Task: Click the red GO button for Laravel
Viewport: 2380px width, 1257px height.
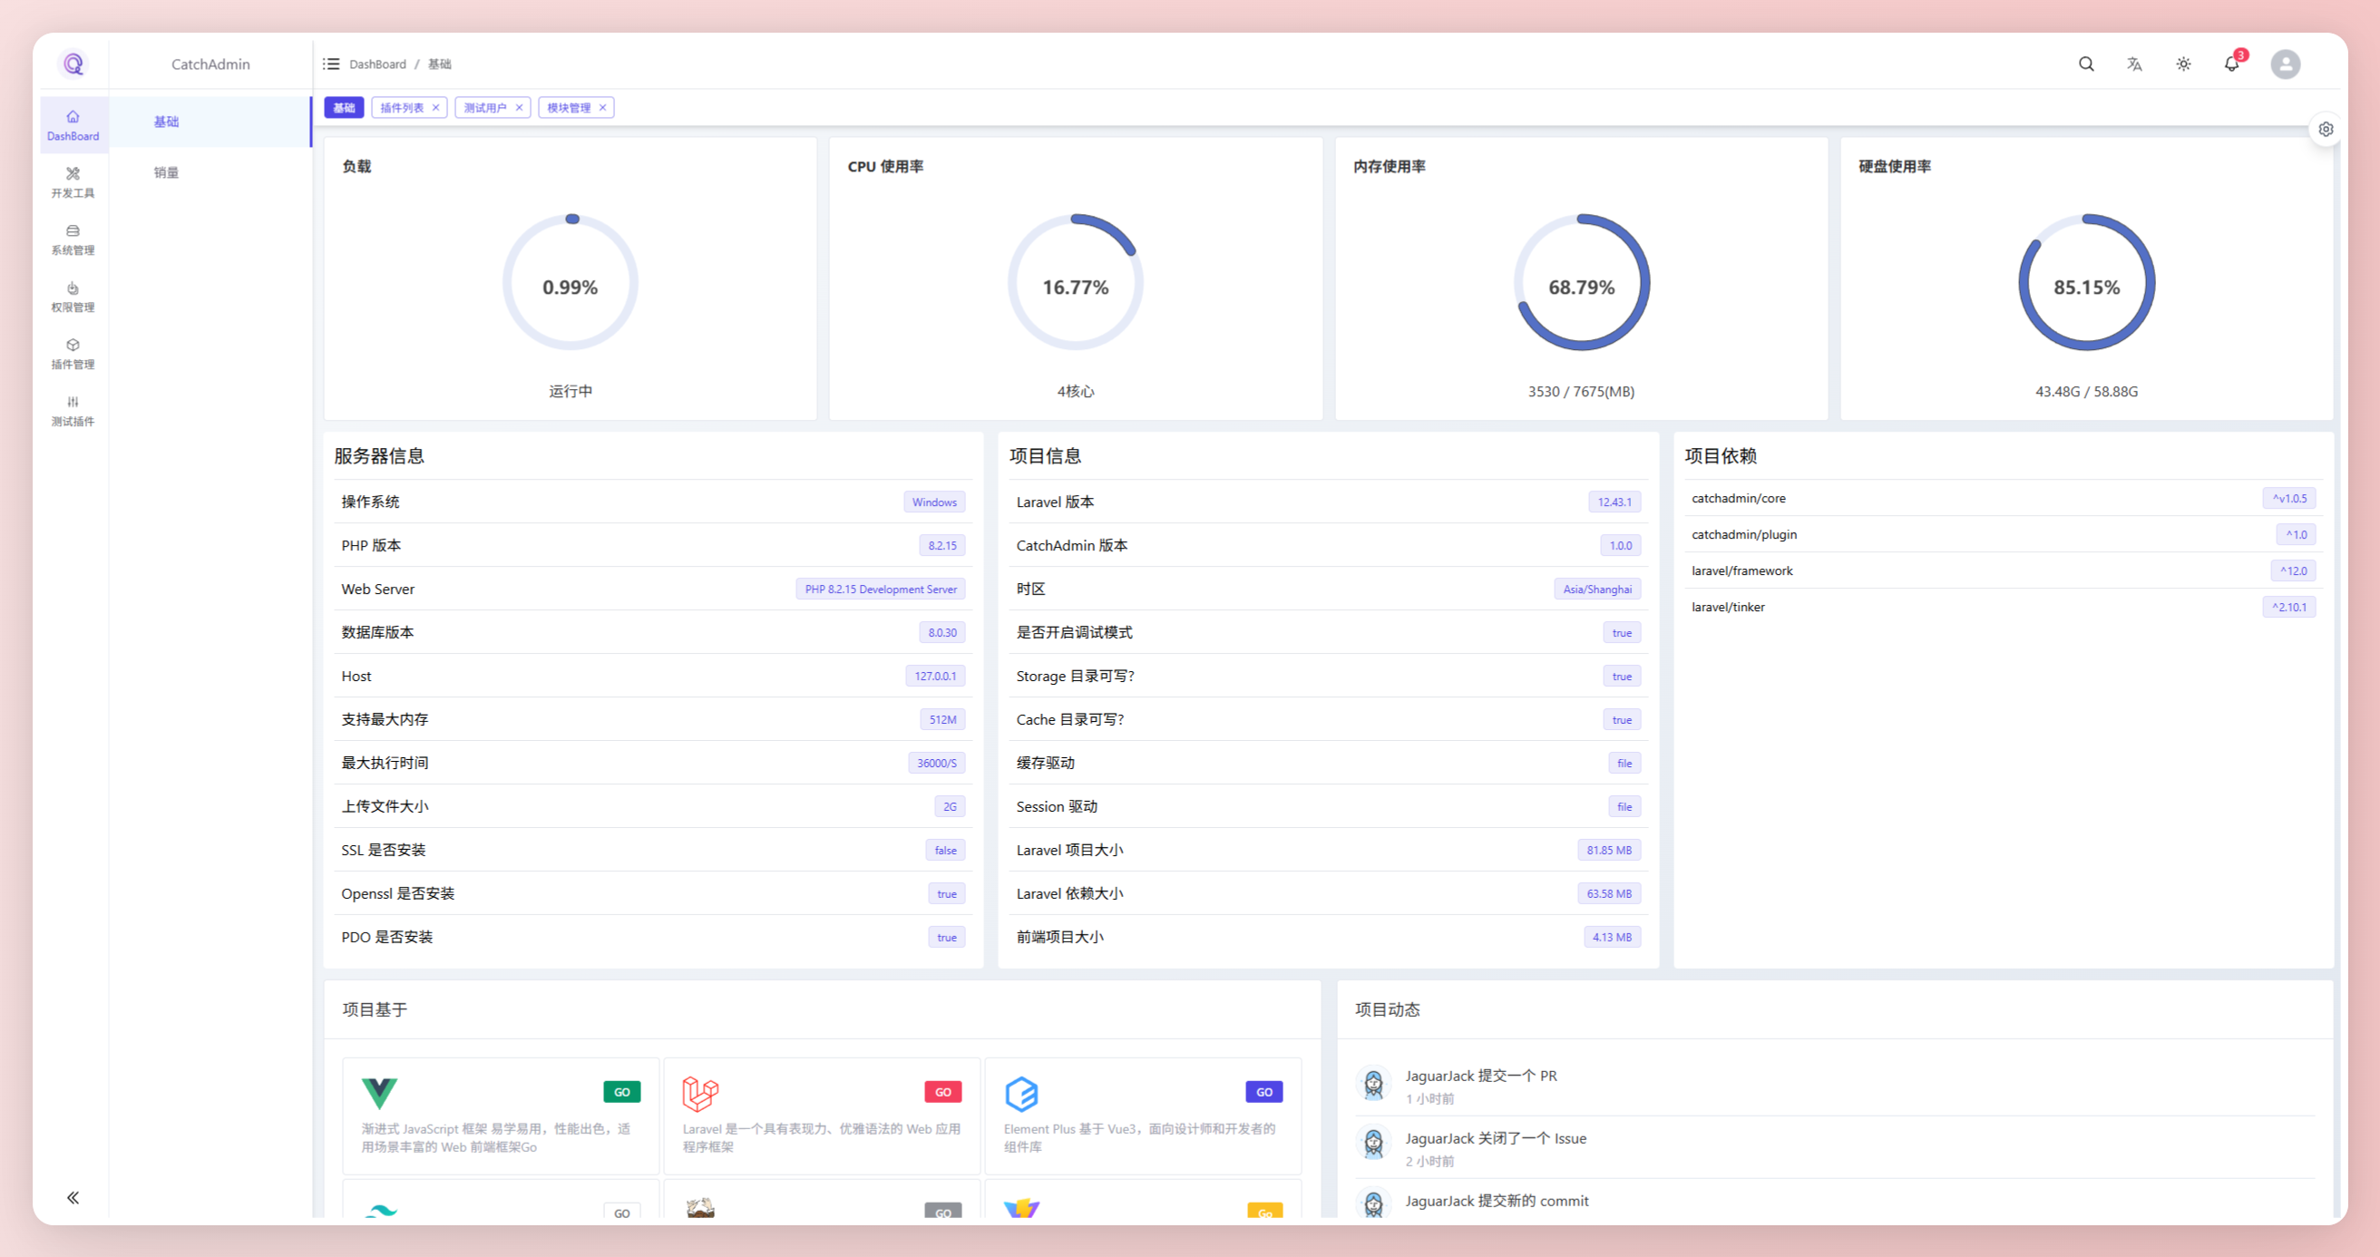Action: 942,1092
